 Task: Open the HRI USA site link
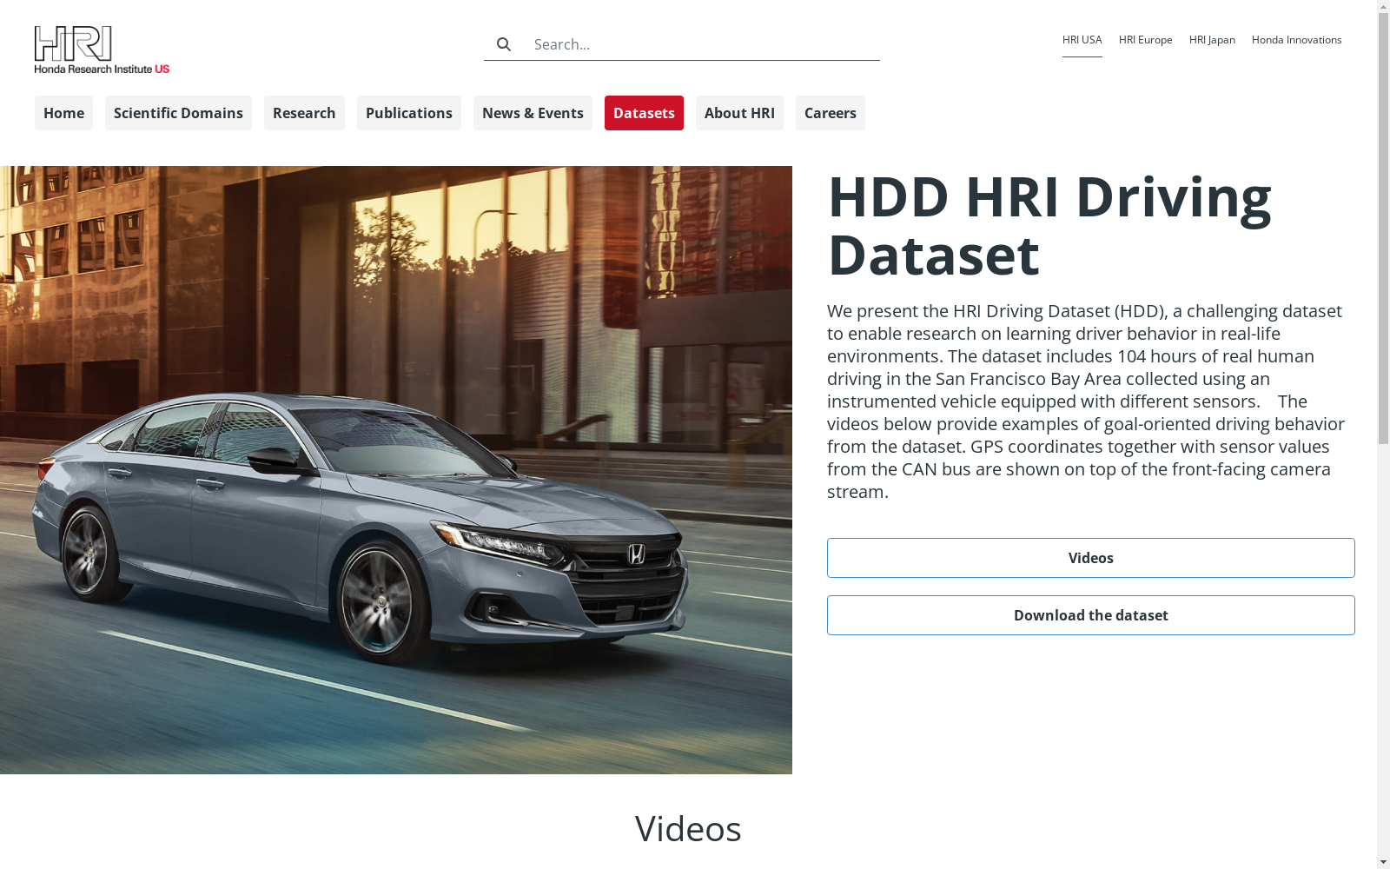click(1082, 40)
